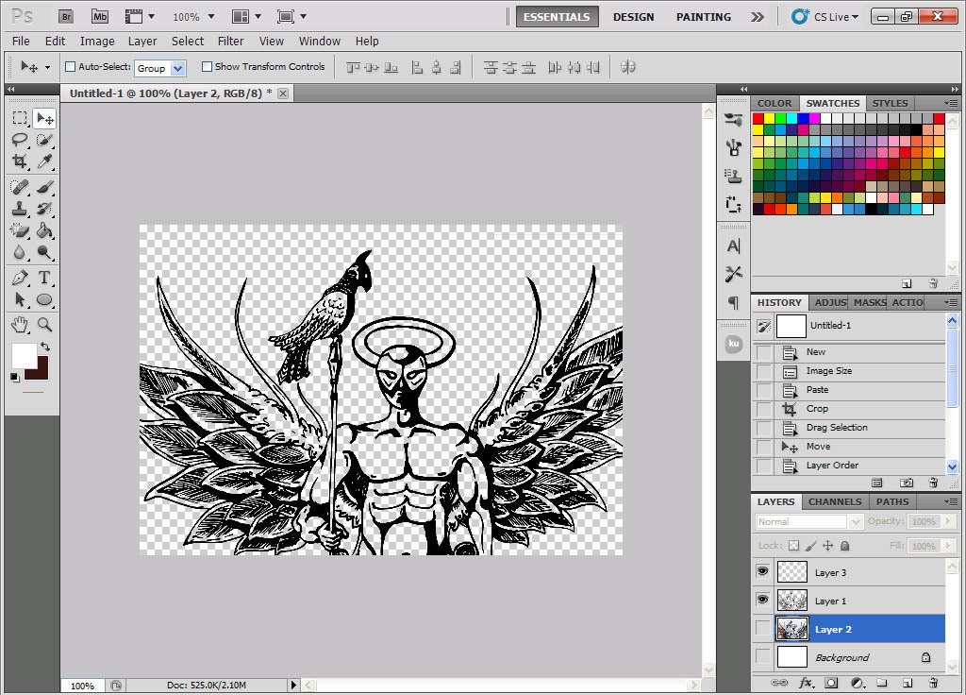The height and width of the screenshot is (695, 966).
Task: Select the Crop tool
Action: (19, 161)
